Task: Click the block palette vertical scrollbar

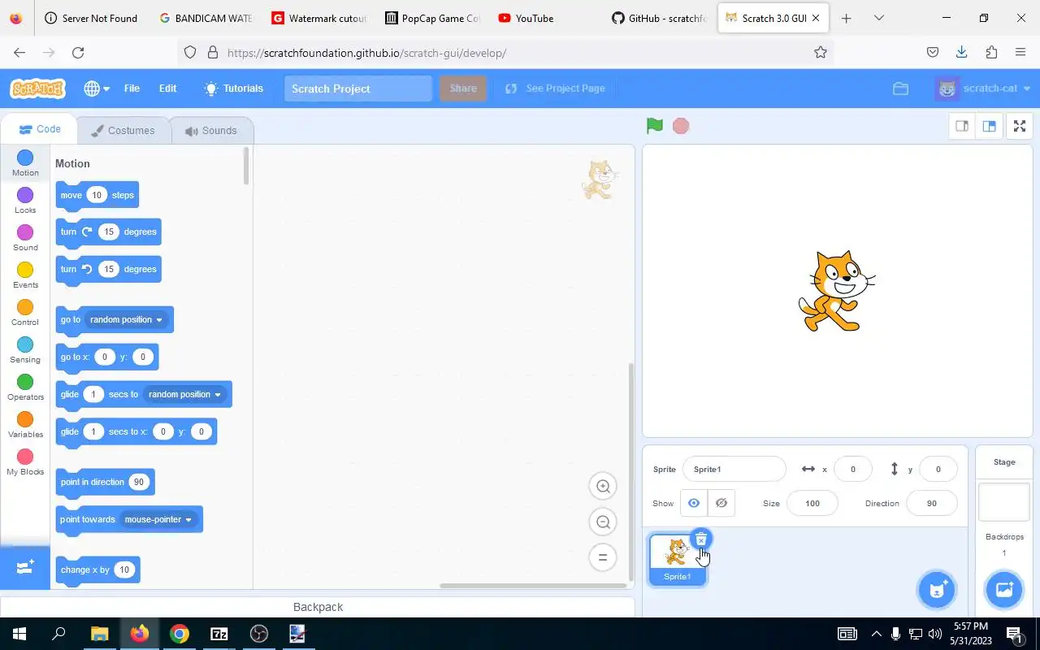Action: (246, 166)
